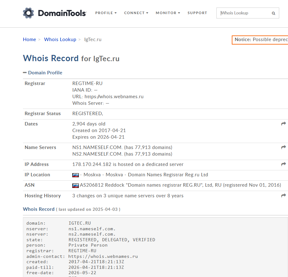
Task: Click share arrow in IP Address row
Action: click(283, 164)
